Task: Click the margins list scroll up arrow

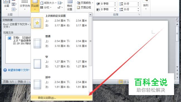Action: (x=90, y=15)
